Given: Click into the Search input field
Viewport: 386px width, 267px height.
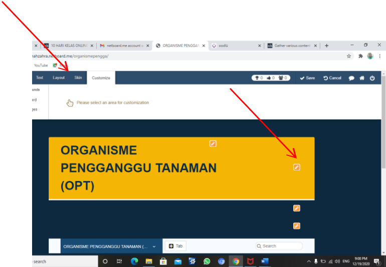Looking at the screenshot, I should (x=281, y=246).
